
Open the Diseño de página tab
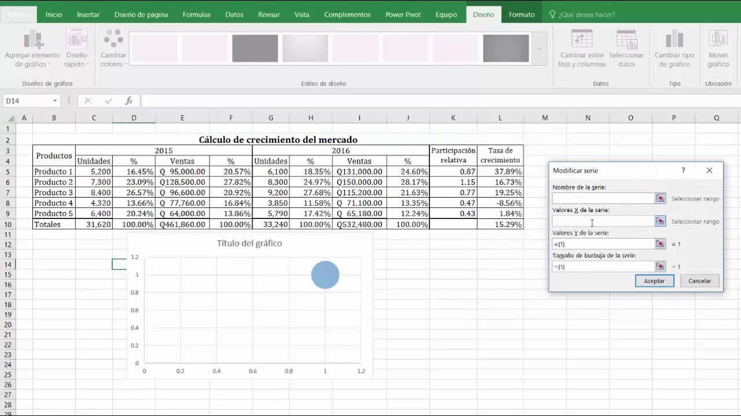pyautogui.click(x=141, y=14)
